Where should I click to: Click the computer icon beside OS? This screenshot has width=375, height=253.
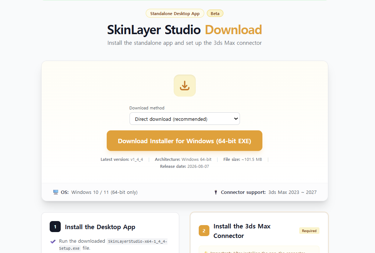point(56,192)
